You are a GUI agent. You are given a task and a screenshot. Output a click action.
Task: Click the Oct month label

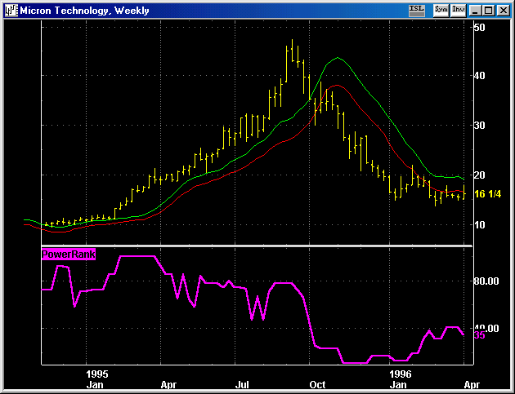(x=318, y=385)
